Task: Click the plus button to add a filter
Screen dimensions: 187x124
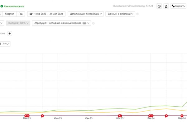Action: coord(10,33)
